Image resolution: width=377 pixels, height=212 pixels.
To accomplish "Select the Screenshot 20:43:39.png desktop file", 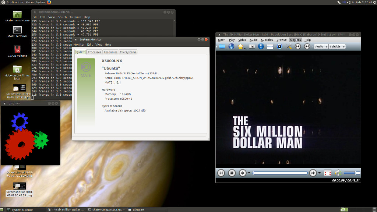I will pos(19,190).
